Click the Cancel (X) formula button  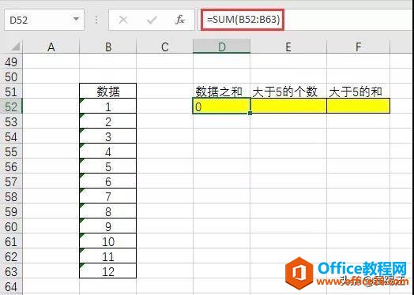123,20
